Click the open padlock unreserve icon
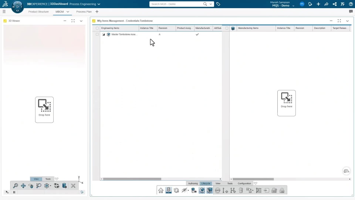Screen dimensions: 355x200 (x=282, y=190)
